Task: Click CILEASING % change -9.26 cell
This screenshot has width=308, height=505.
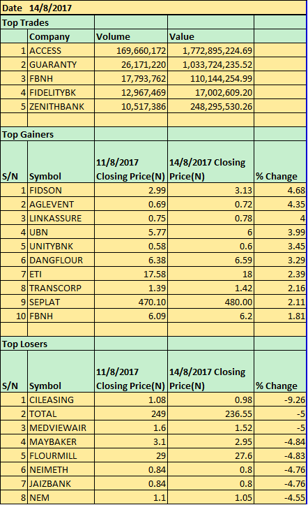Action: [x=280, y=400]
